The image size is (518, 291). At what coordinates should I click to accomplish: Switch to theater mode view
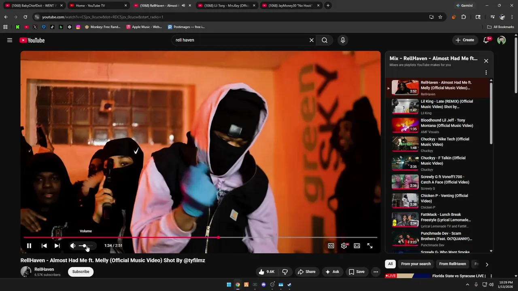point(357,246)
